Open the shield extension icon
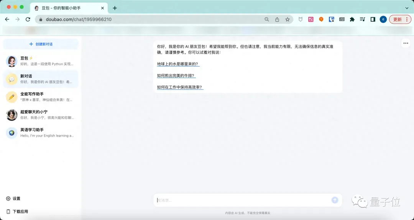This screenshot has width=414, height=220. [x=301, y=19]
